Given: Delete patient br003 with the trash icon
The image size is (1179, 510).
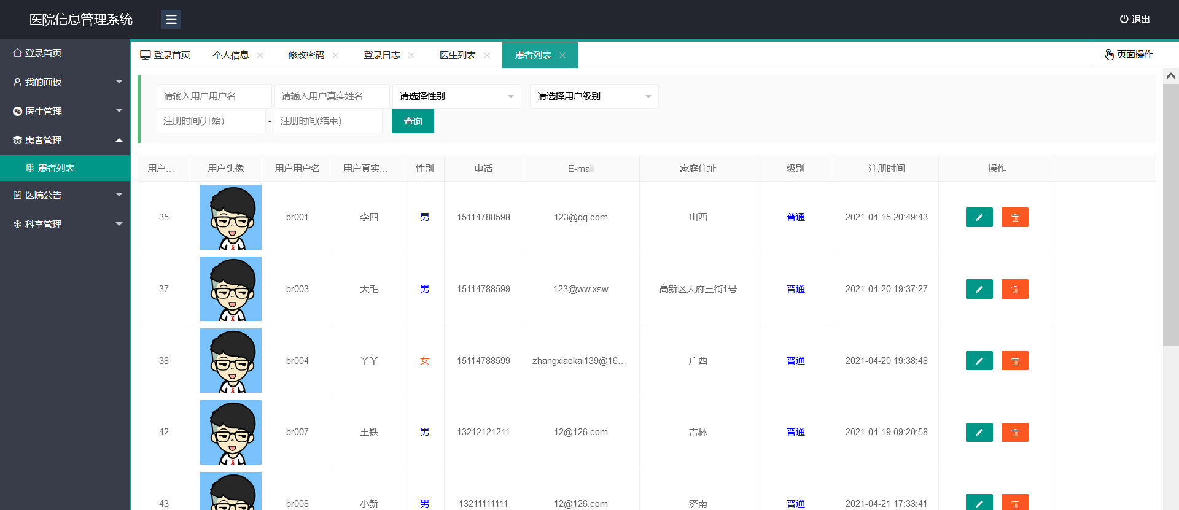Looking at the screenshot, I should pyautogui.click(x=1015, y=289).
